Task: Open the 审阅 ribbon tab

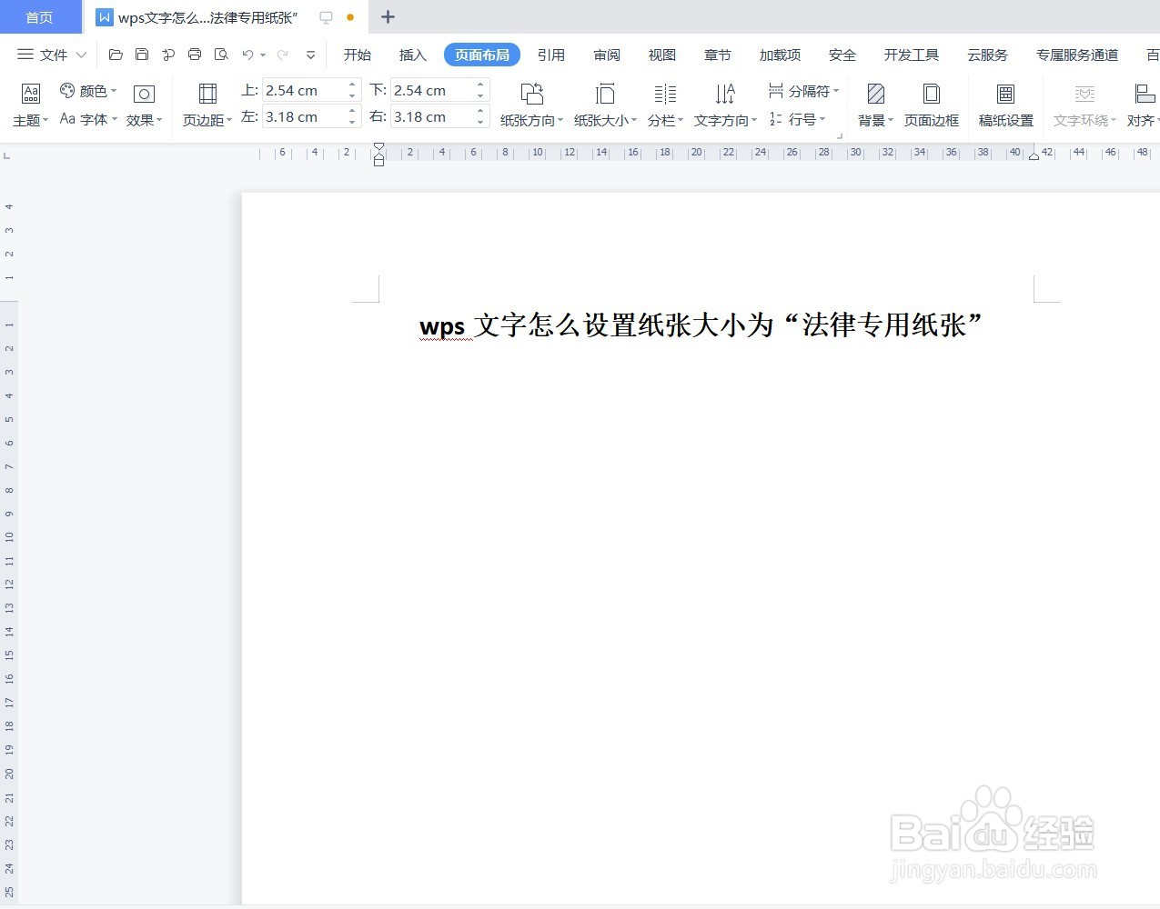Action: (x=607, y=55)
